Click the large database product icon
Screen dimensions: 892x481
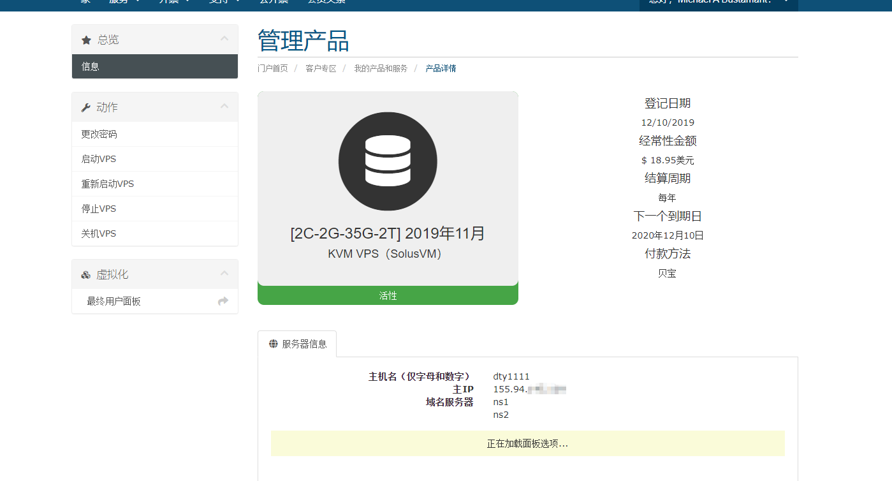pyautogui.click(x=388, y=161)
